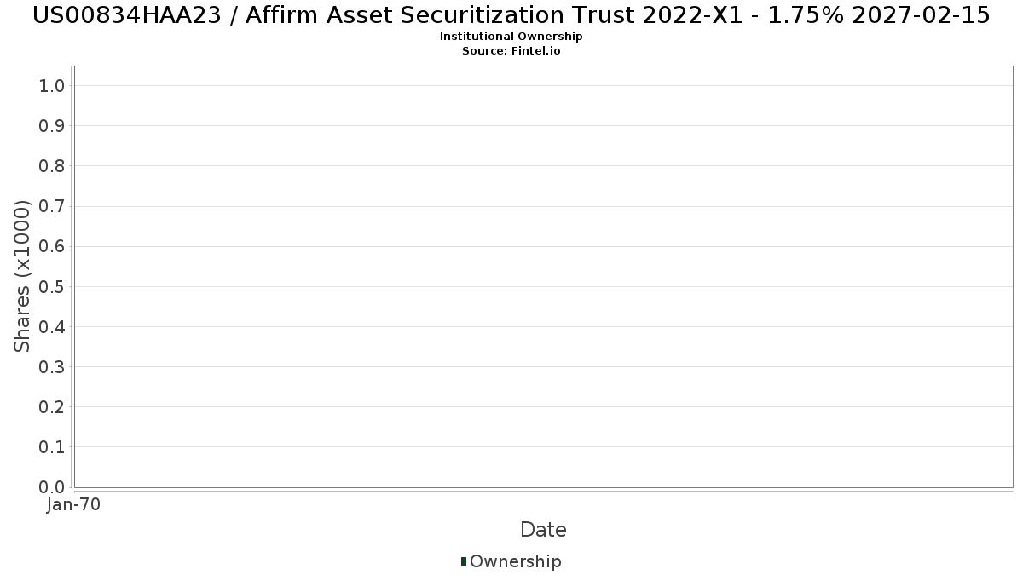
Task: Open the Source: Fintel.io text
Action: pyautogui.click(x=511, y=51)
